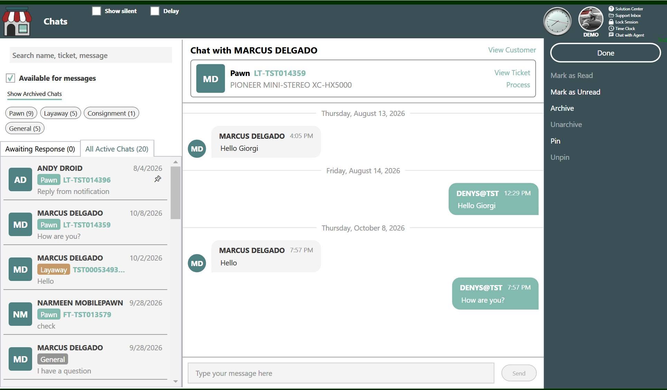
Task: Click the Process link
Action: (x=518, y=85)
